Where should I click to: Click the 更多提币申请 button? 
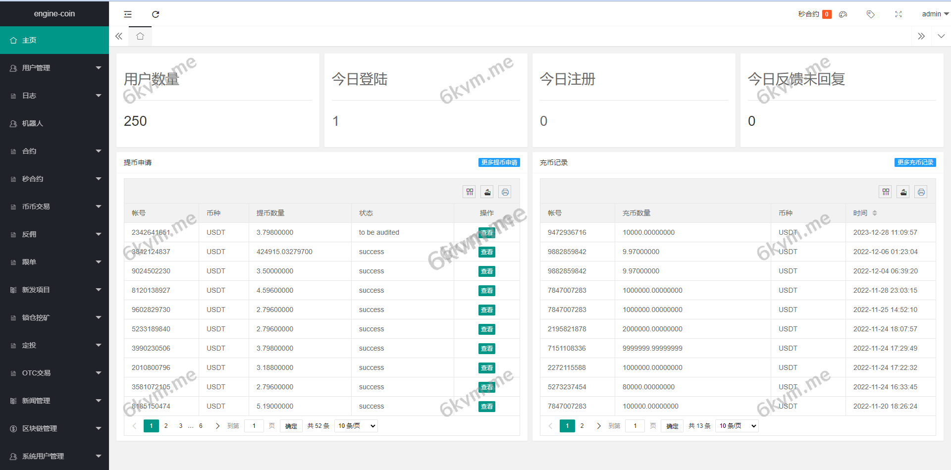tap(498, 162)
